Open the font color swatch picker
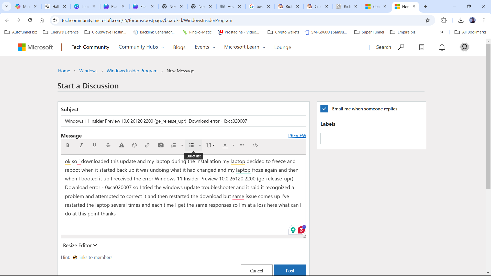Viewport: 491px width, 276px height. [x=225, y=145]
